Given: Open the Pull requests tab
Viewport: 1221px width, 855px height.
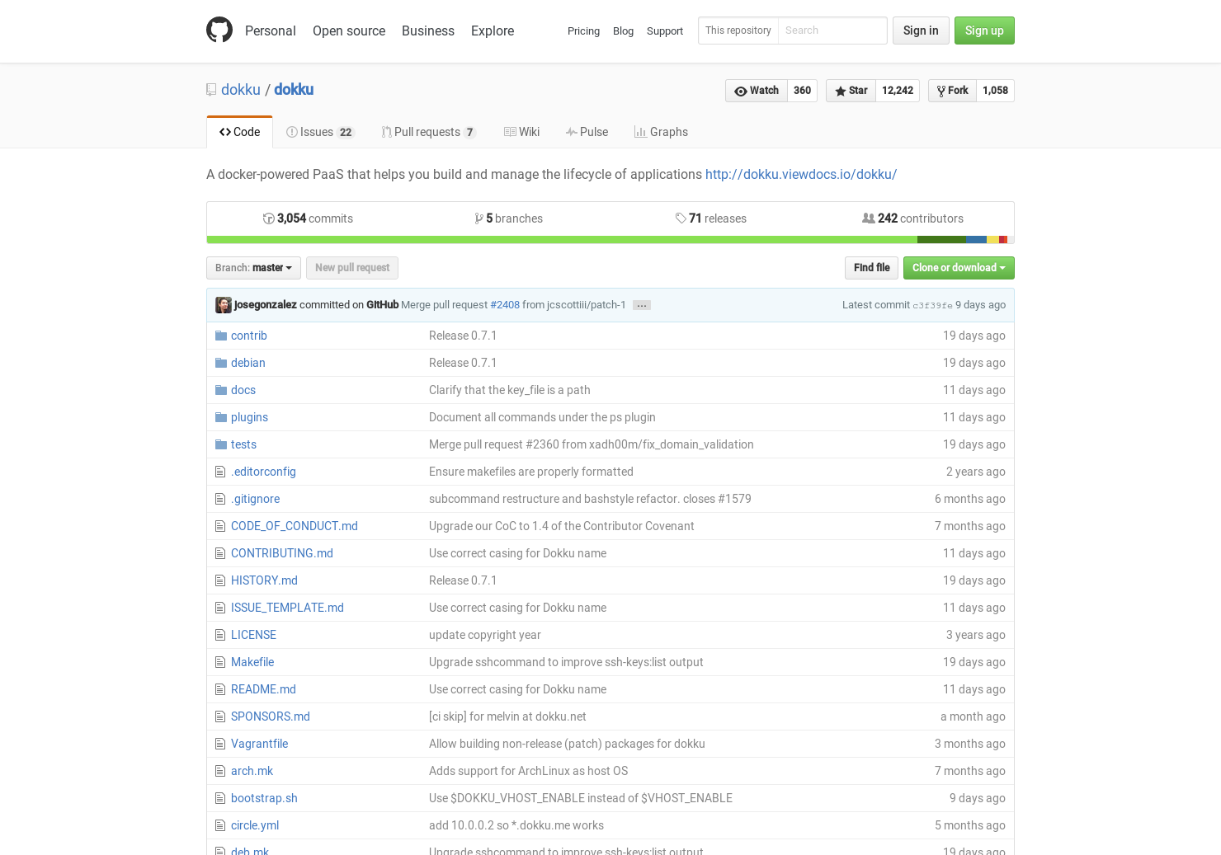Looking at the screenshot, I should pos(428,132).
